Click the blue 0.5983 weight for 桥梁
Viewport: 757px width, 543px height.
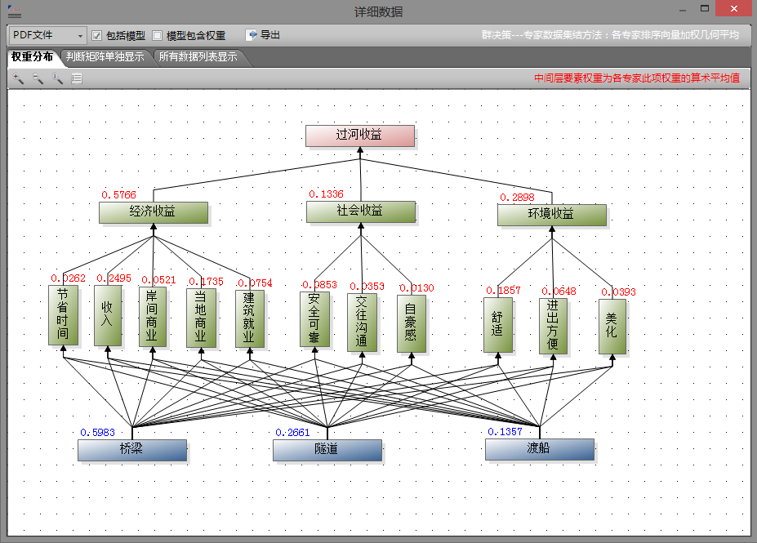(x=97, y=433)
